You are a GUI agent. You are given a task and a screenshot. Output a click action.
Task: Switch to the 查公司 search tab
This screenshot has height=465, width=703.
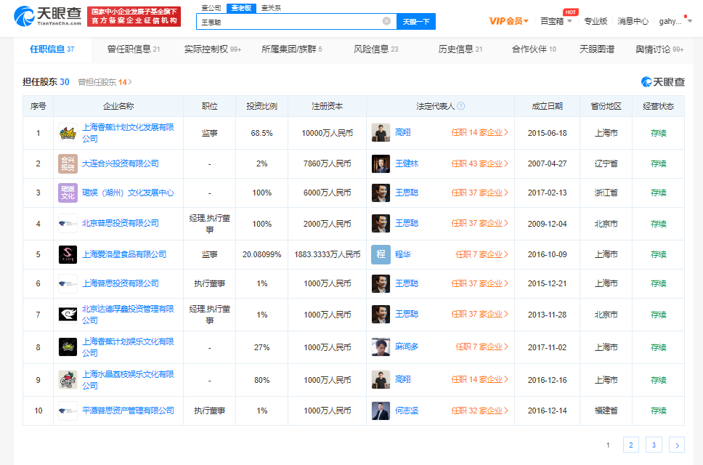(211, 7)
